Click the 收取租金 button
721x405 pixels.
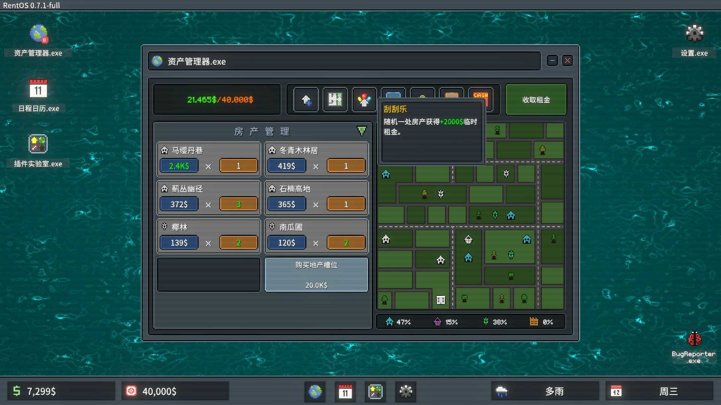click(536, 100)
